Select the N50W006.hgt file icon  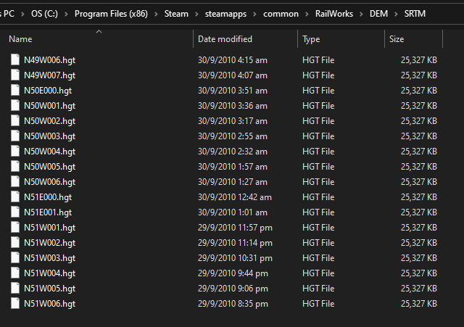tap(15, 182)
